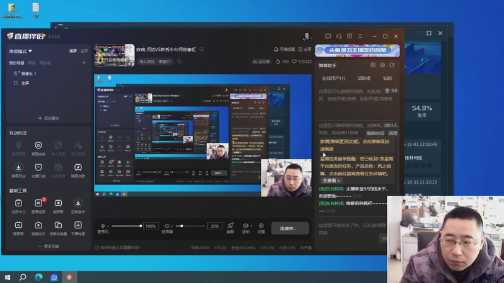
Task: Open the 弹幕点歌 icon
Action: pos(77,170)
